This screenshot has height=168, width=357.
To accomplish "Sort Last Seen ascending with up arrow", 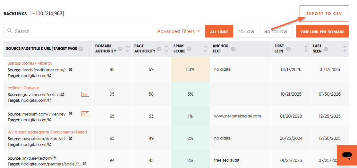I will [x=345, y=47].
